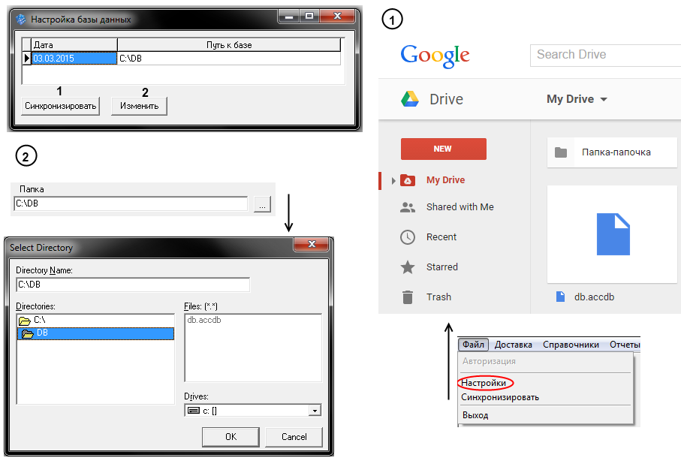This screenshot has width=681, height=461.
Task: Select My Drive in the sidebar
Action: (x=445, y=180)
